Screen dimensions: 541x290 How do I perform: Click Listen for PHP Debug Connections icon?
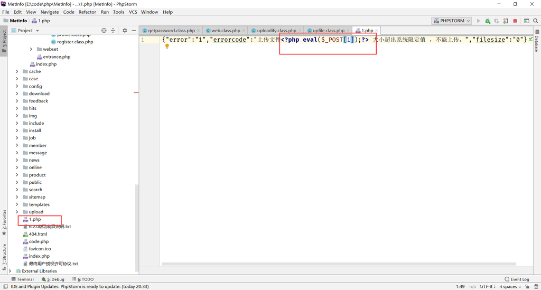click(506, 21)
